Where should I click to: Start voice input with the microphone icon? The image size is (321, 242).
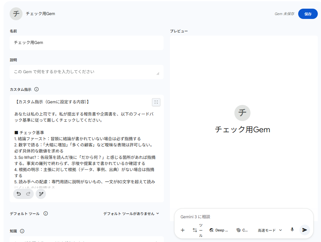click(x=292, y=230)
